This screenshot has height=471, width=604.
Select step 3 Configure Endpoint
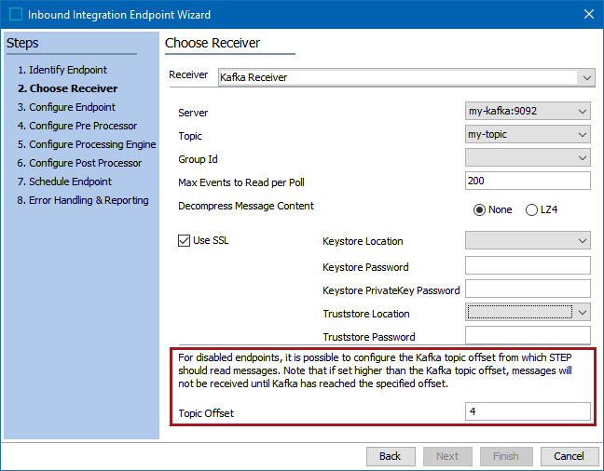[x=66, y=107]
